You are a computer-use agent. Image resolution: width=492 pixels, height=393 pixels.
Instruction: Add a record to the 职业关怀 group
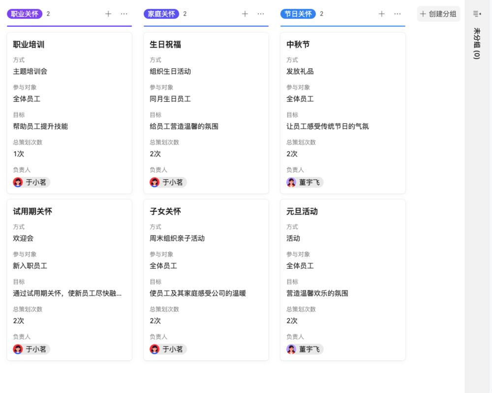[x=108, y=14]
